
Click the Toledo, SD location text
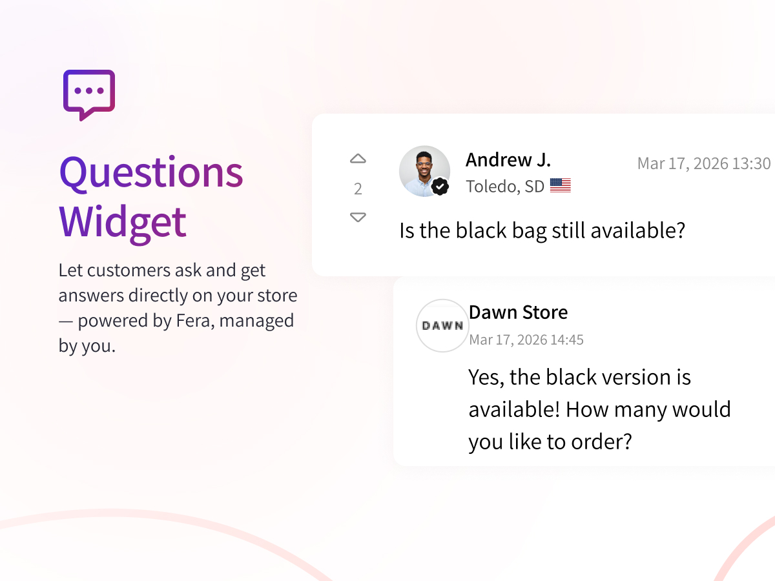[x=505, y=187]
